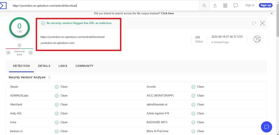
Task: Click the Clean check icon for AlienVault
Action: coord(57,105)
